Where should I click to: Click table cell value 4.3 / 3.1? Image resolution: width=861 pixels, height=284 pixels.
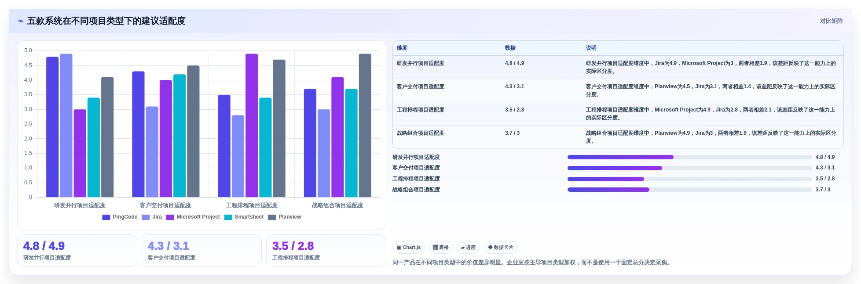pyautogui.click(x=514, y=87)
